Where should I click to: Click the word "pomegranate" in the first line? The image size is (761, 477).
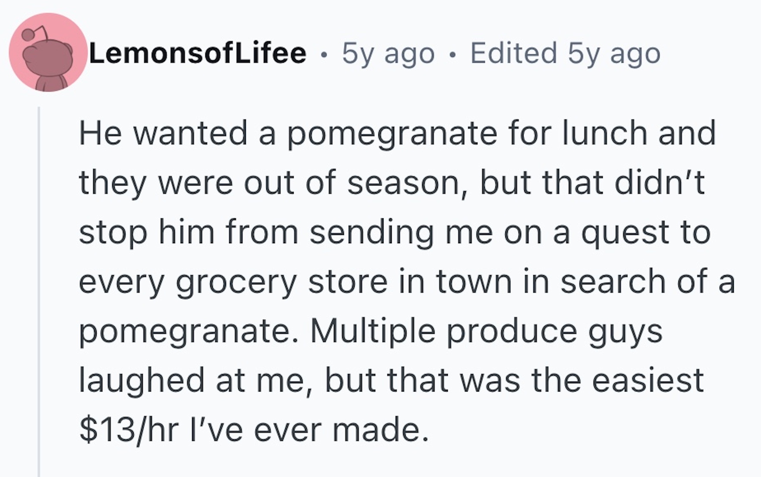(x=392, y=133)
